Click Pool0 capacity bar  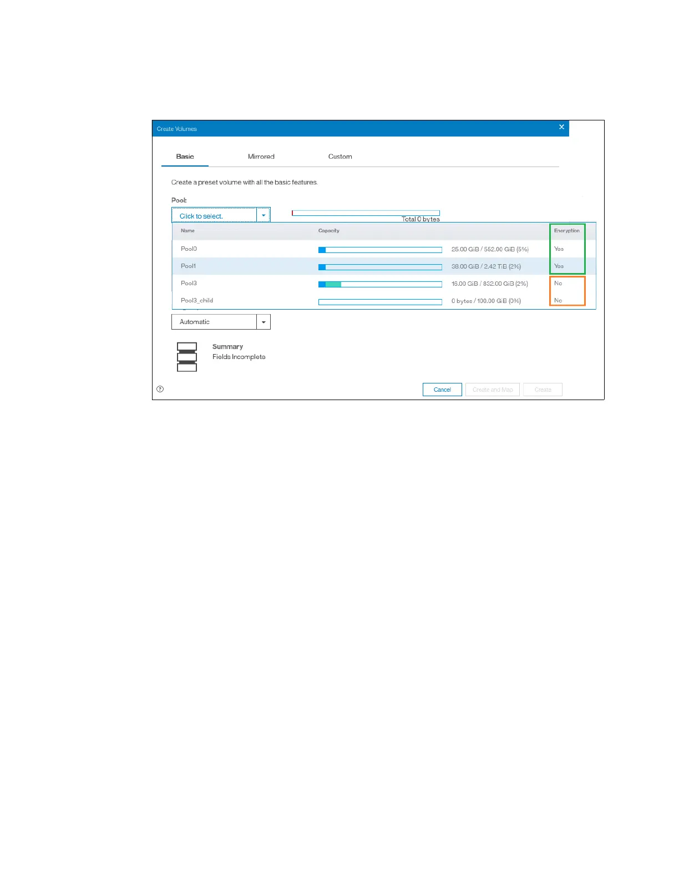380,250
